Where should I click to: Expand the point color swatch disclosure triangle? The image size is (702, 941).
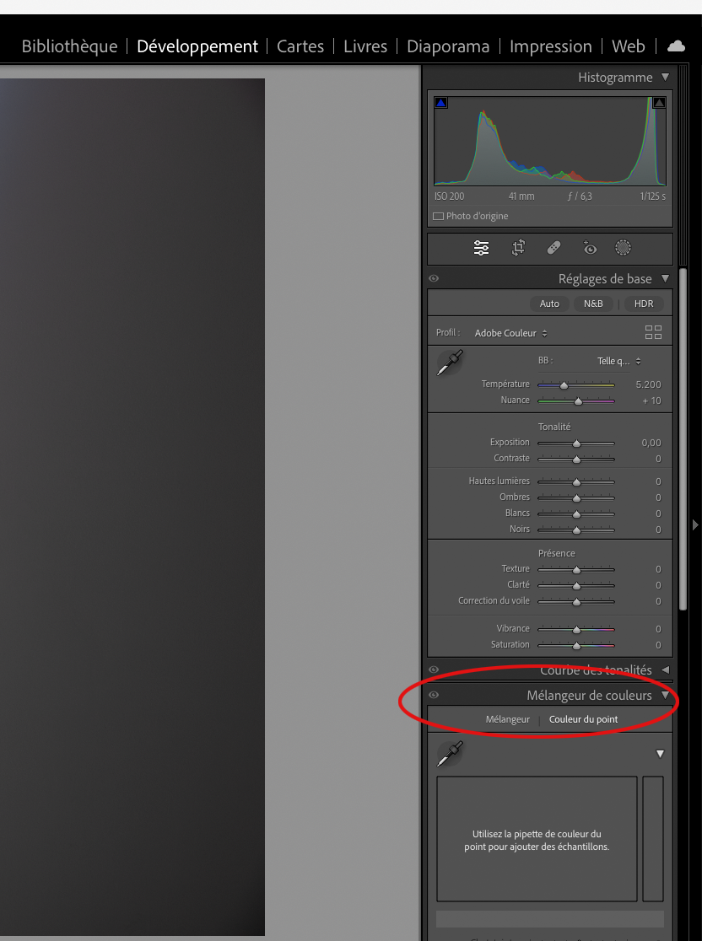tap(660, 754)
